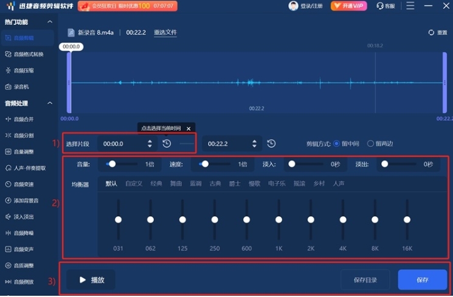Click the 重选文件 link
The width and height of the screenshot is (453, 297).
(x=165, y=32)
